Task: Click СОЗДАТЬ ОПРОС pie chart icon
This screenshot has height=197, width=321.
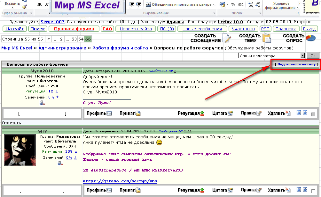Action: (300, 38)
